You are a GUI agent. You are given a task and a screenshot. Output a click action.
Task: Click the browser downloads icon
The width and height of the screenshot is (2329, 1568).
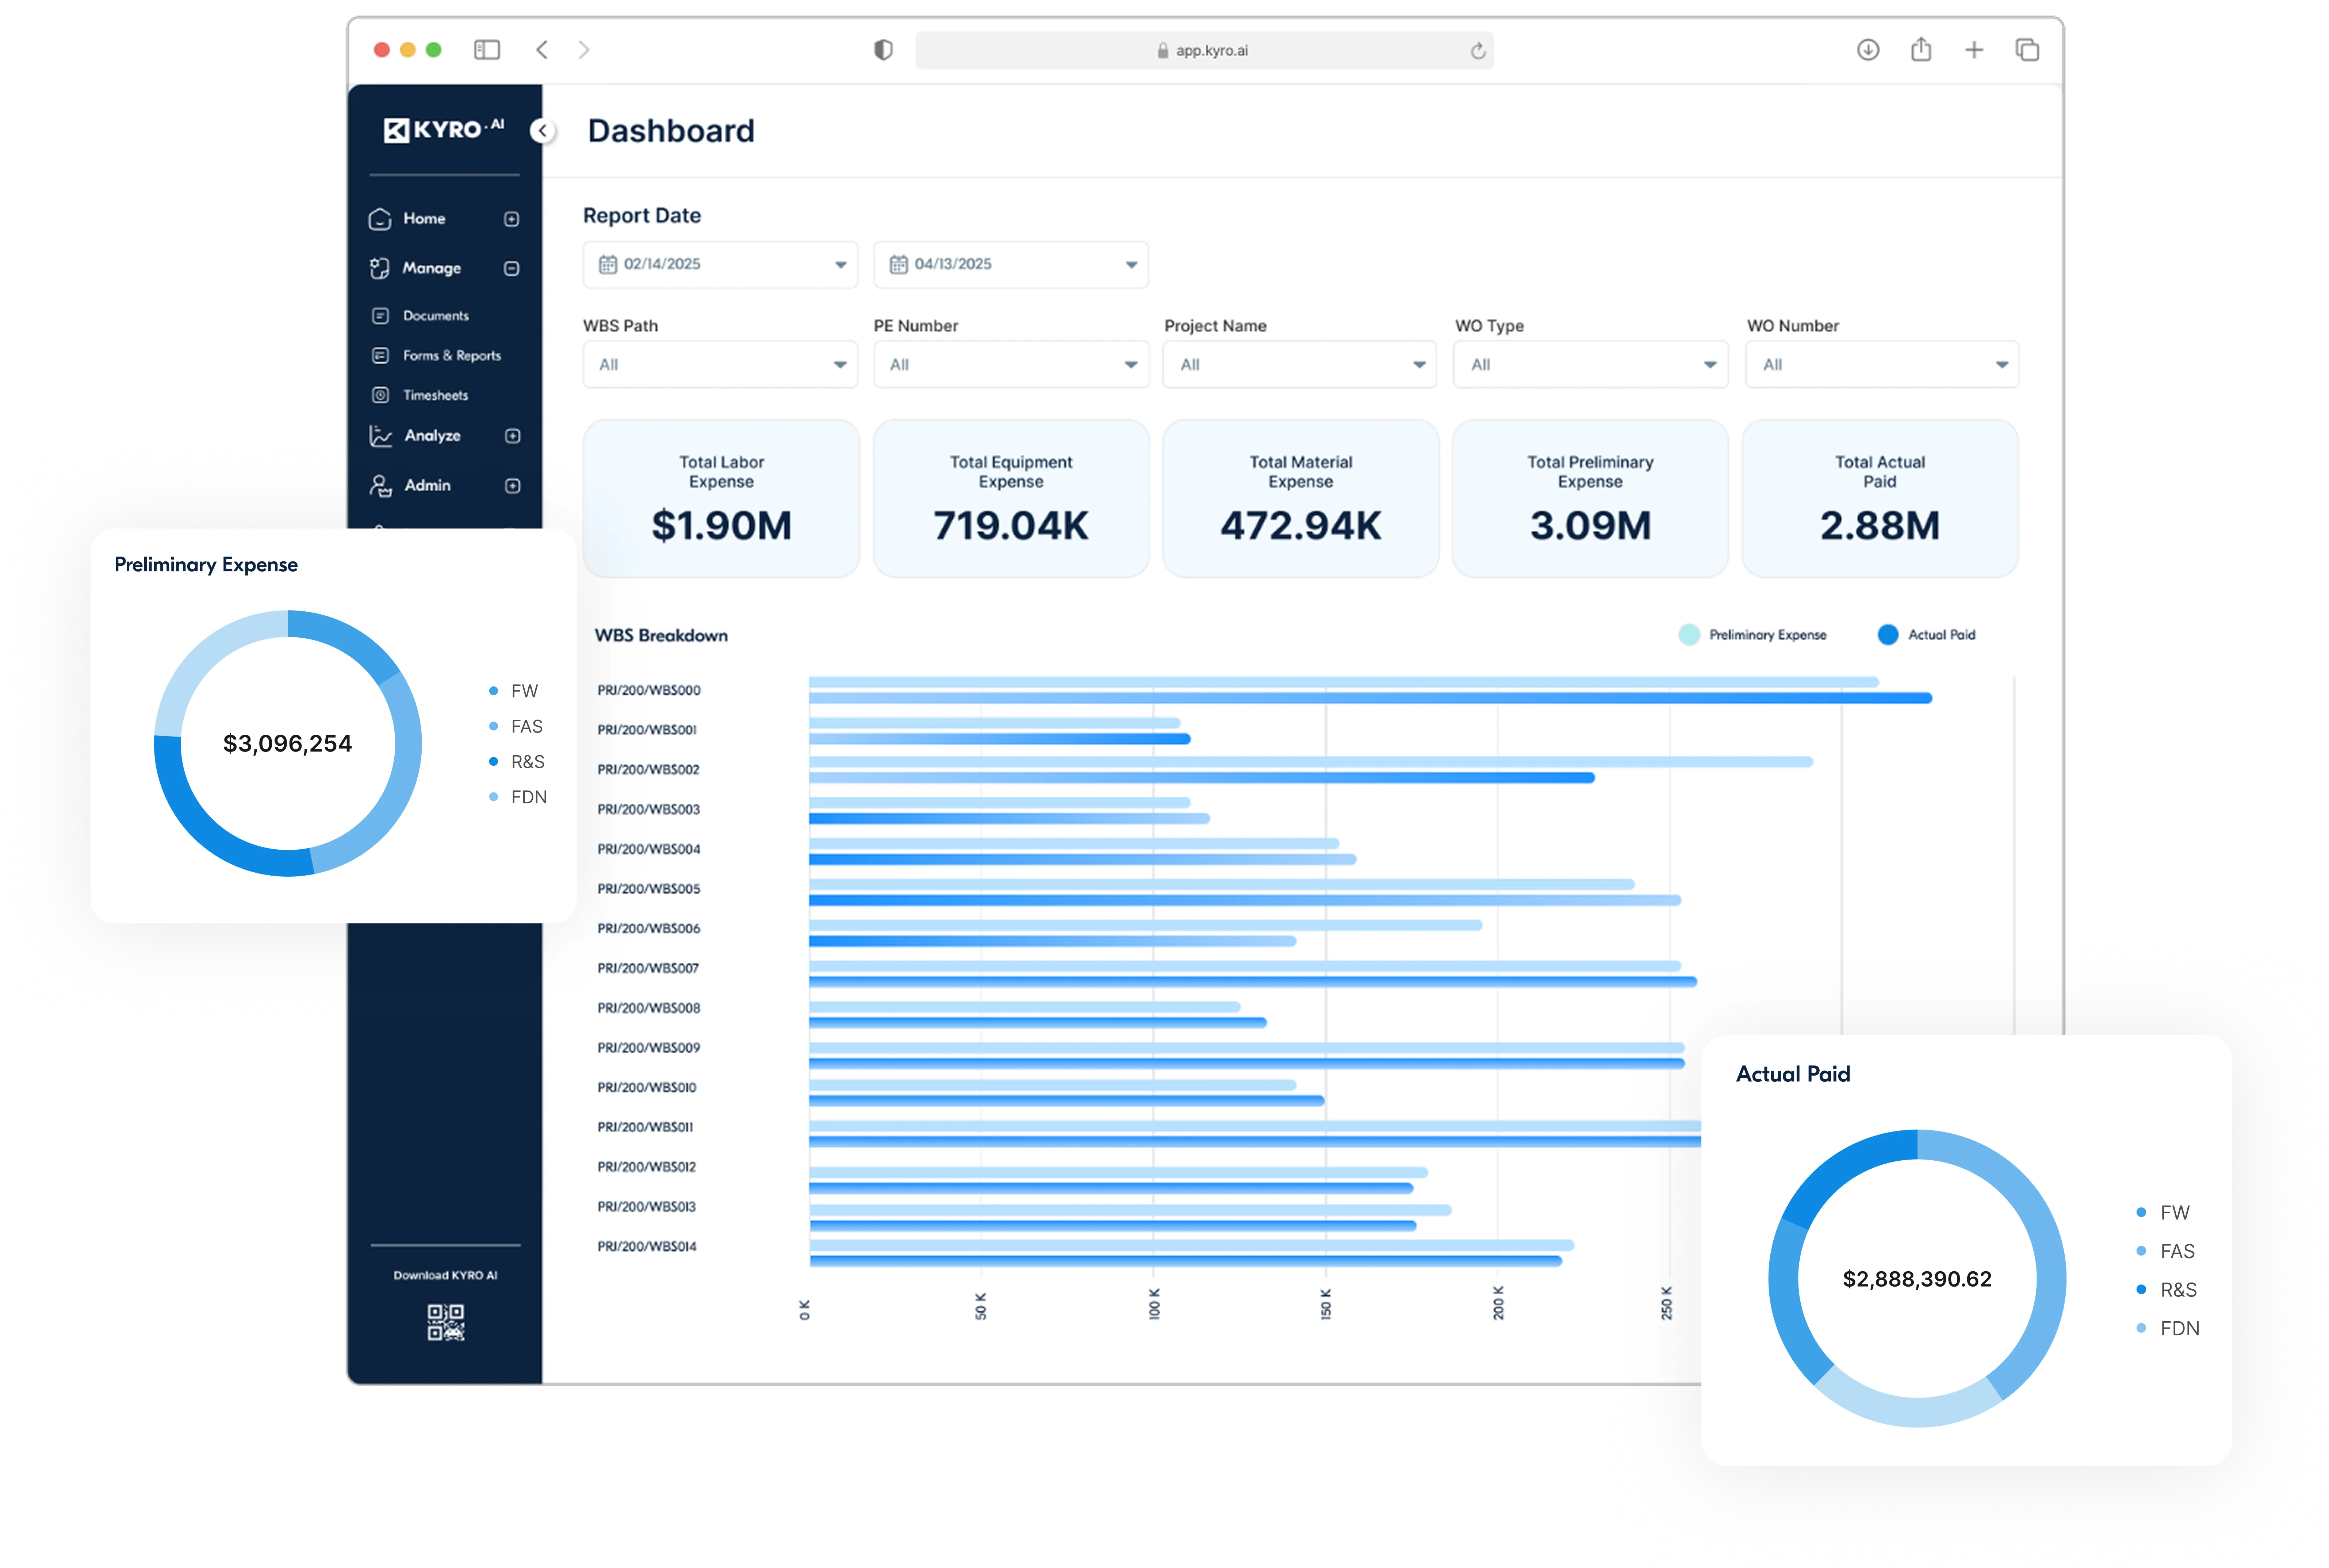[1868, 50]
